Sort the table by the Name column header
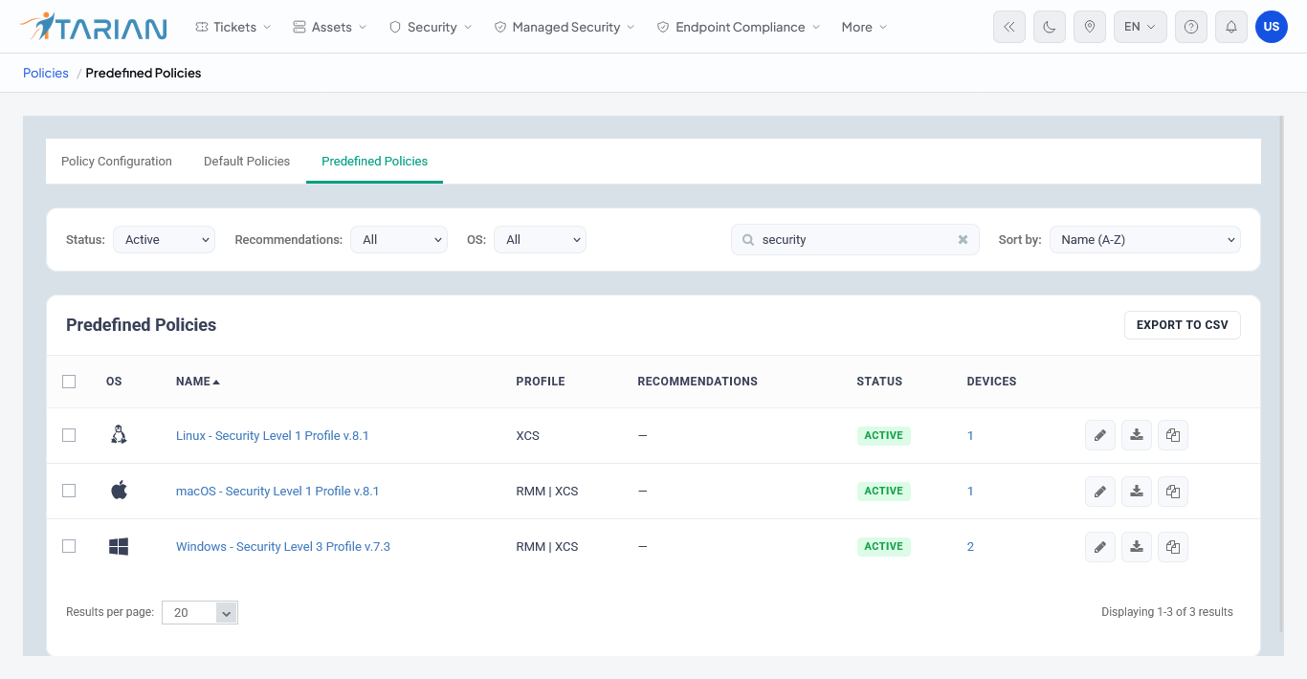The image size is (1307, 679). pos(198,382)
